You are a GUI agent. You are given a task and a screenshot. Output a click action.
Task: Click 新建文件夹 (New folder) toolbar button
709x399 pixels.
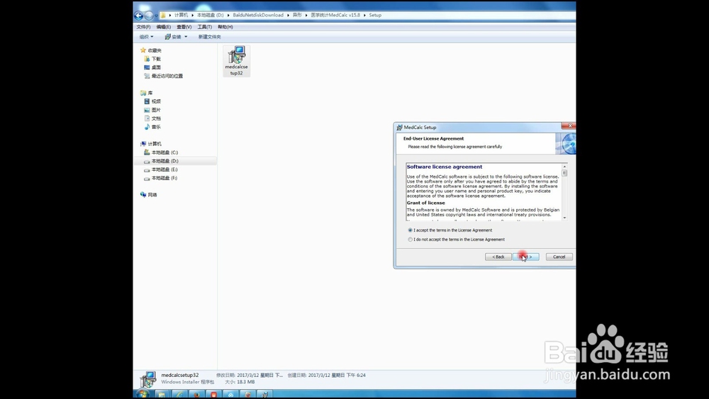pos(209,37)
